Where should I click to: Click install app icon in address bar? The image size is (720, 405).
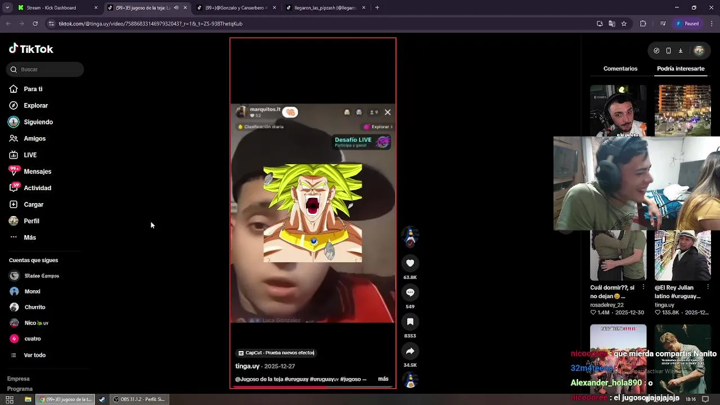[600, 24]
